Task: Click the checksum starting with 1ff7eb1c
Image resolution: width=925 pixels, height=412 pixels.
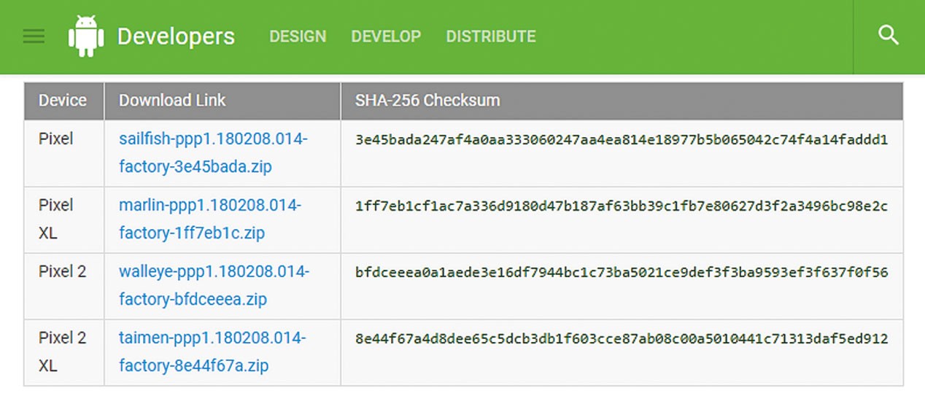Action: tap(621, 206)
